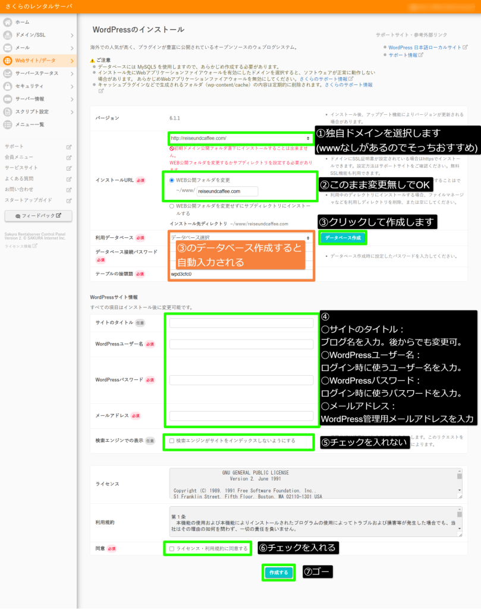The image size is (481, 609).
Task: Click external link icon beside スタートアップガイド
Action: (x=69, y=200)
